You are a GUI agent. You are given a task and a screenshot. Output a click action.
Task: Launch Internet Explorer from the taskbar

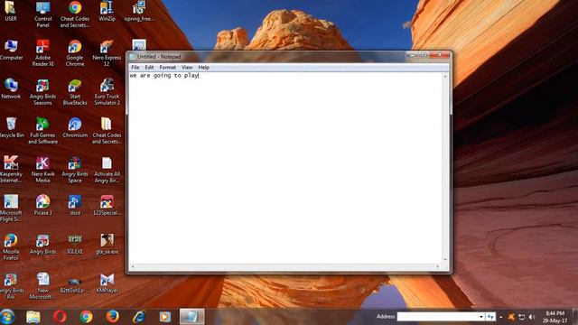click(138, 317)
